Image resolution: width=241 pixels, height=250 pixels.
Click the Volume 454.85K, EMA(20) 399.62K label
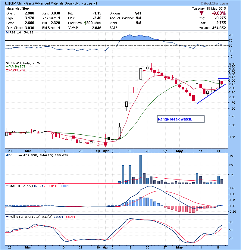[x=39, y=155]
